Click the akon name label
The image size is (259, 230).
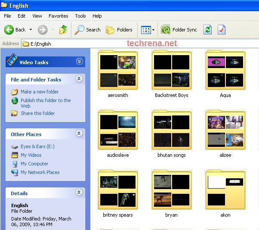(225, 215)
